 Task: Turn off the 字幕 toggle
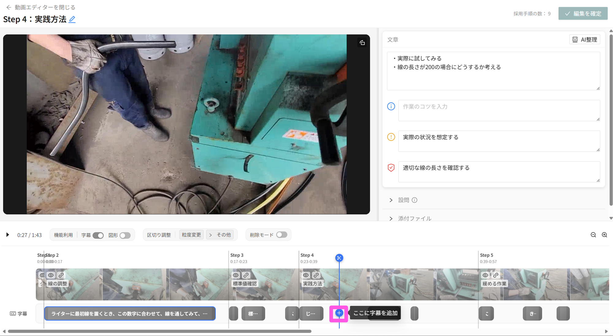[98, 235]
